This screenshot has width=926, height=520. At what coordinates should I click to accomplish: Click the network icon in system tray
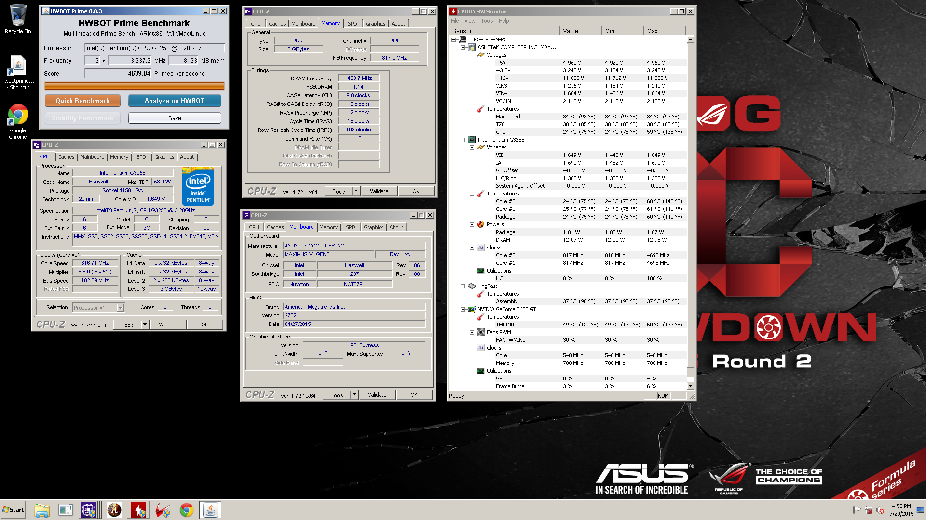click(869, 510)
